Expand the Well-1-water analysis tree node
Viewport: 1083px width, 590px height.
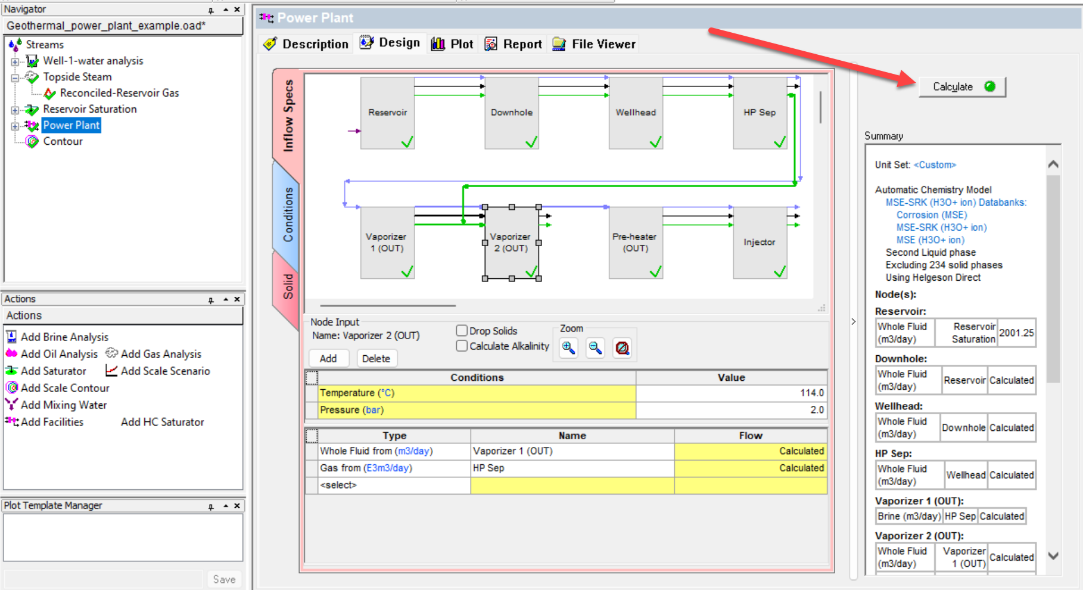point(15,61)
